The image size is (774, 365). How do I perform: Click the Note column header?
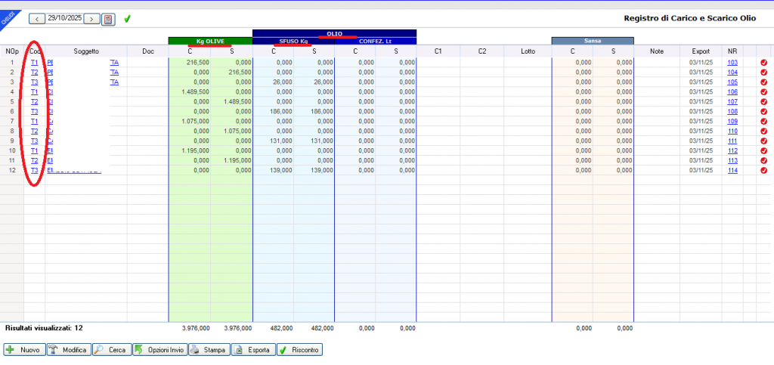657,51
